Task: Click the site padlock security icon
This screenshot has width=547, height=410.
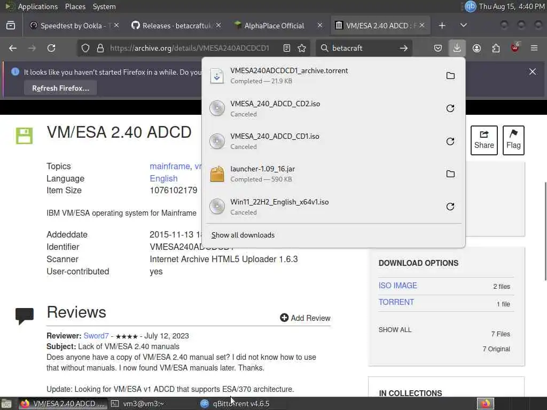Action: [x=100, y=48]
